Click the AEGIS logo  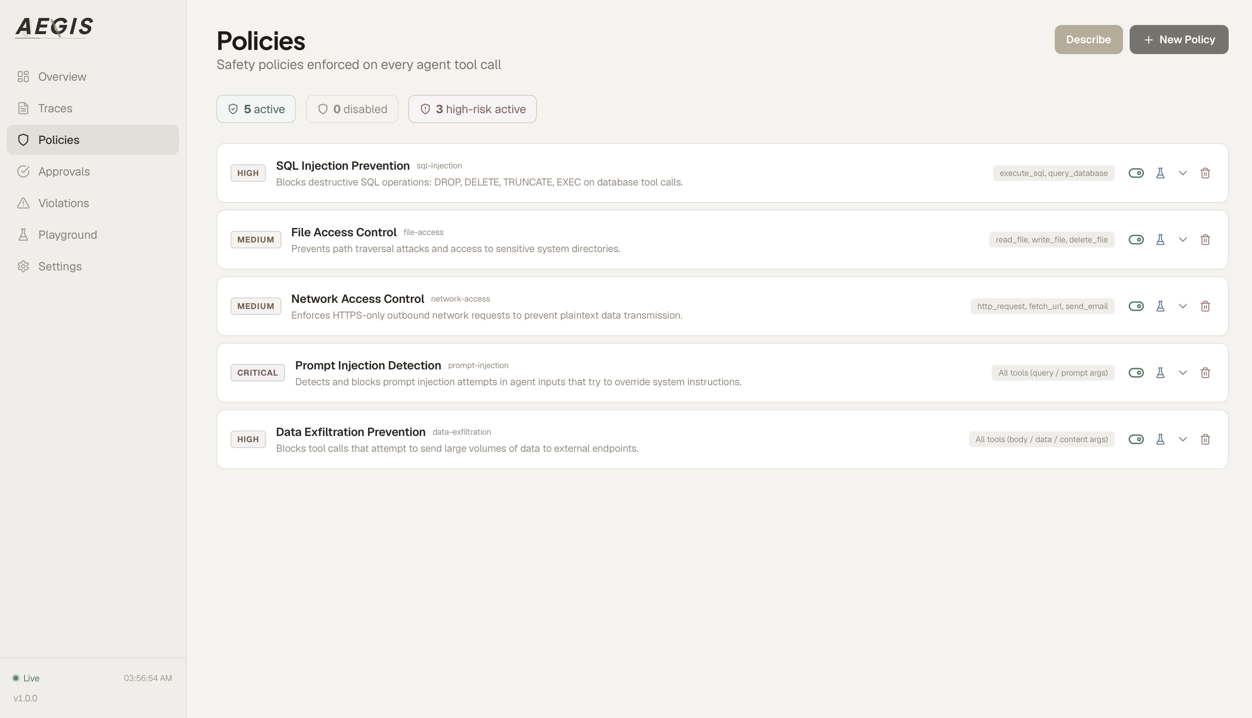pyautogui.click(x=54, y=27)
